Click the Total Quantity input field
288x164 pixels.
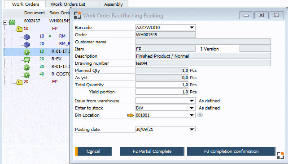point(162,85)
